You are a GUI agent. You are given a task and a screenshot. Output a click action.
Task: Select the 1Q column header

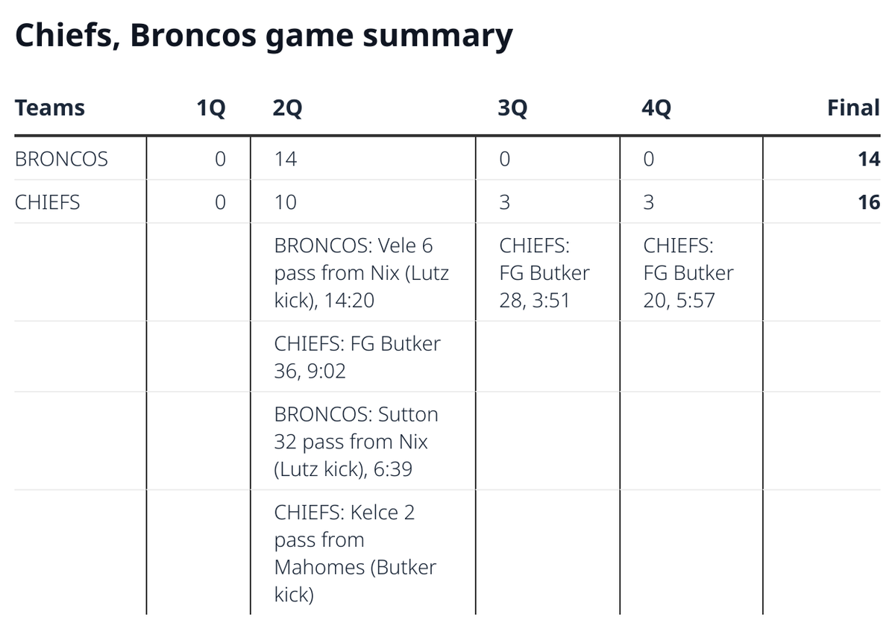tap(211, 108)
